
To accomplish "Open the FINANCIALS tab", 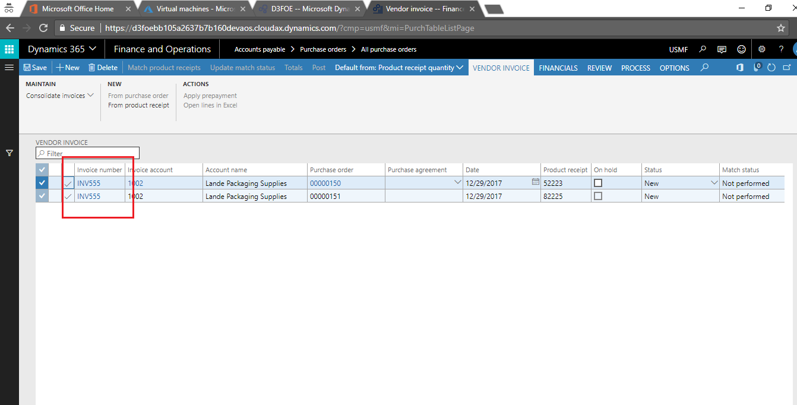I will [x=558, y=68].
